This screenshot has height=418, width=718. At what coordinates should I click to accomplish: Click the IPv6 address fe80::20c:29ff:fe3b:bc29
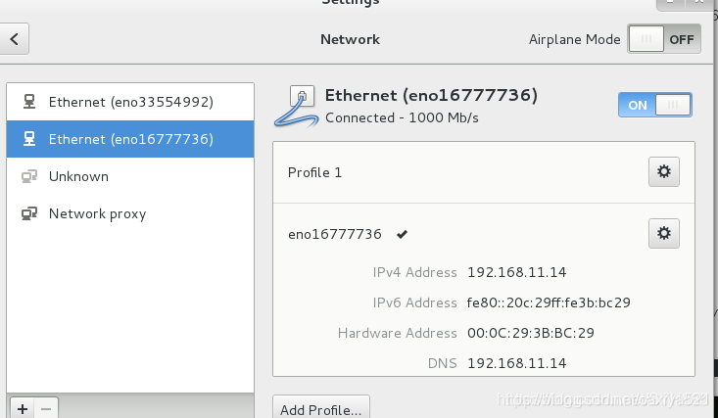click(x=549, y=302)
